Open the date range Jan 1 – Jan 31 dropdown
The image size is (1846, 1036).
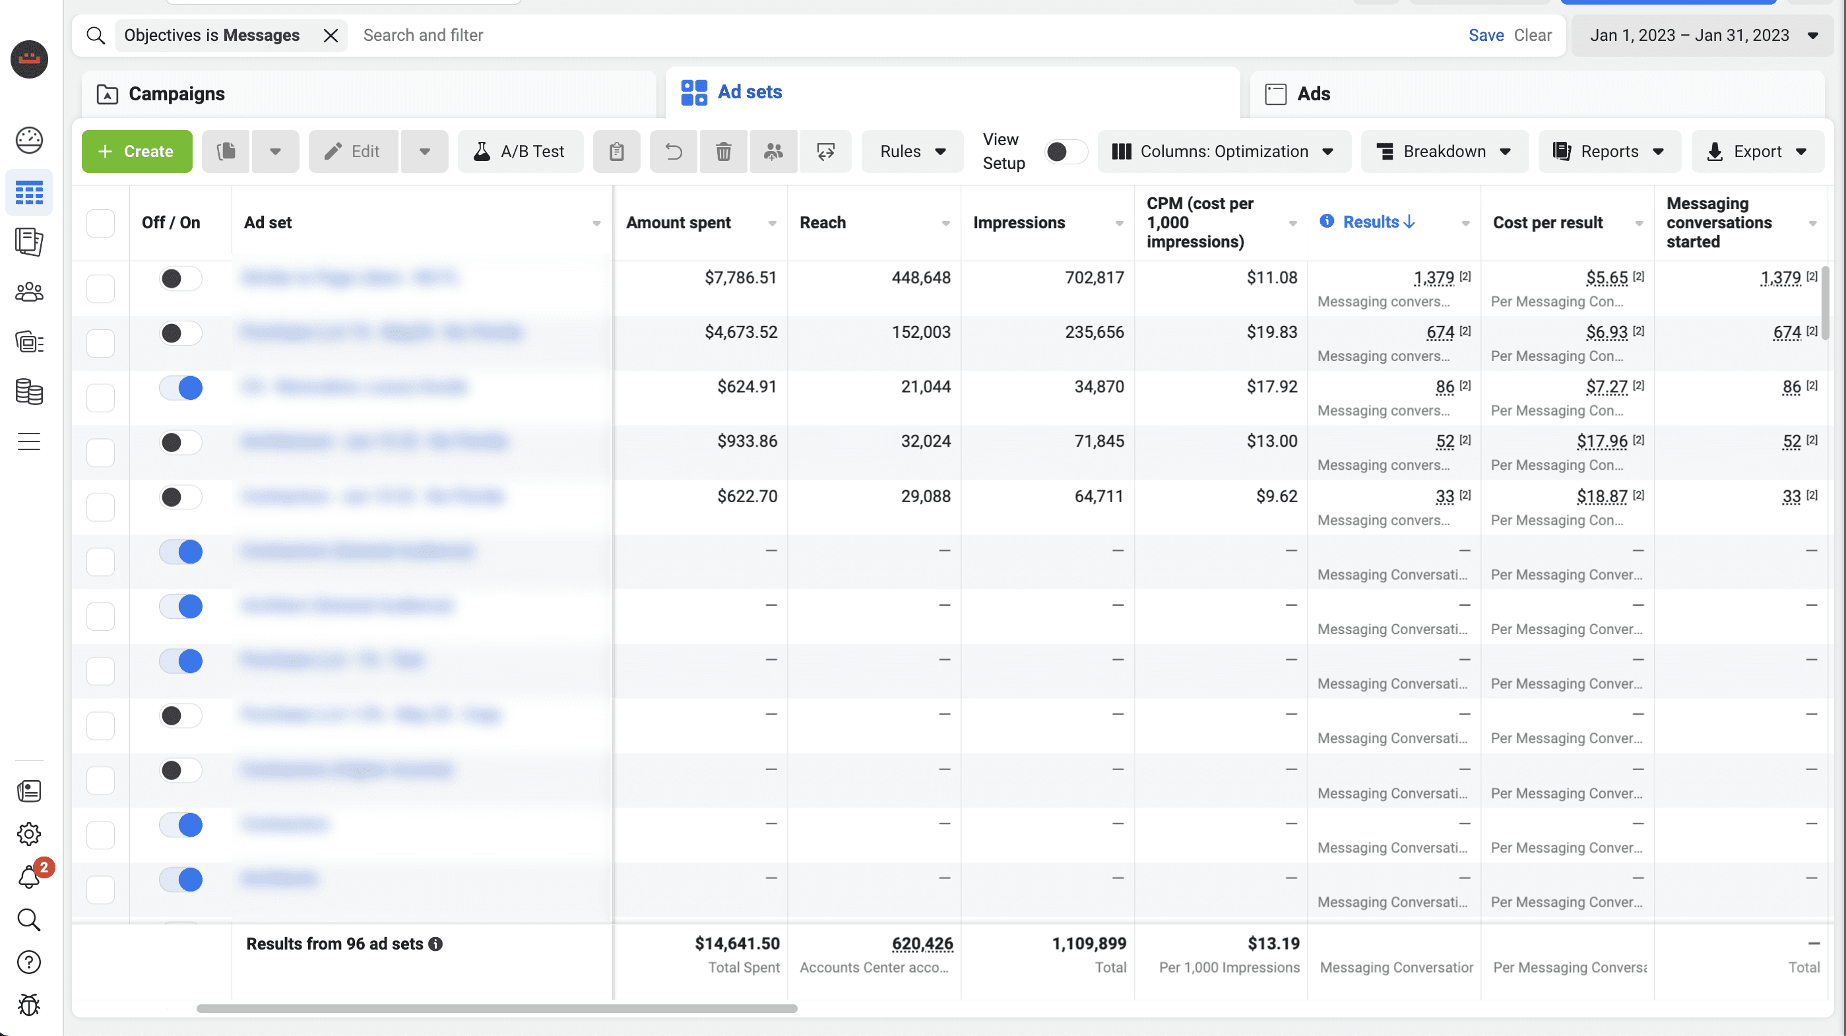pyautogui.click(x=1702, y=35)
